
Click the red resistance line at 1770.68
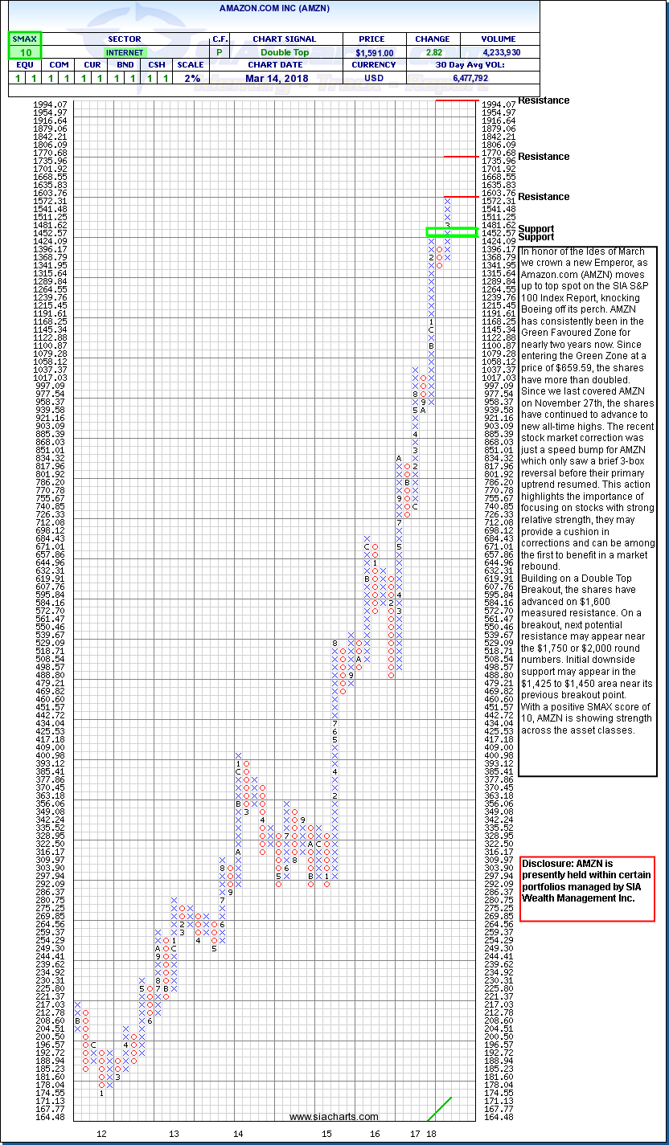(x=461, y=157)
